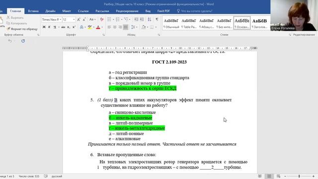The height and width of the screenshot is (179, 318).
Task: Toggle superscript formatting
Action: 74,27
